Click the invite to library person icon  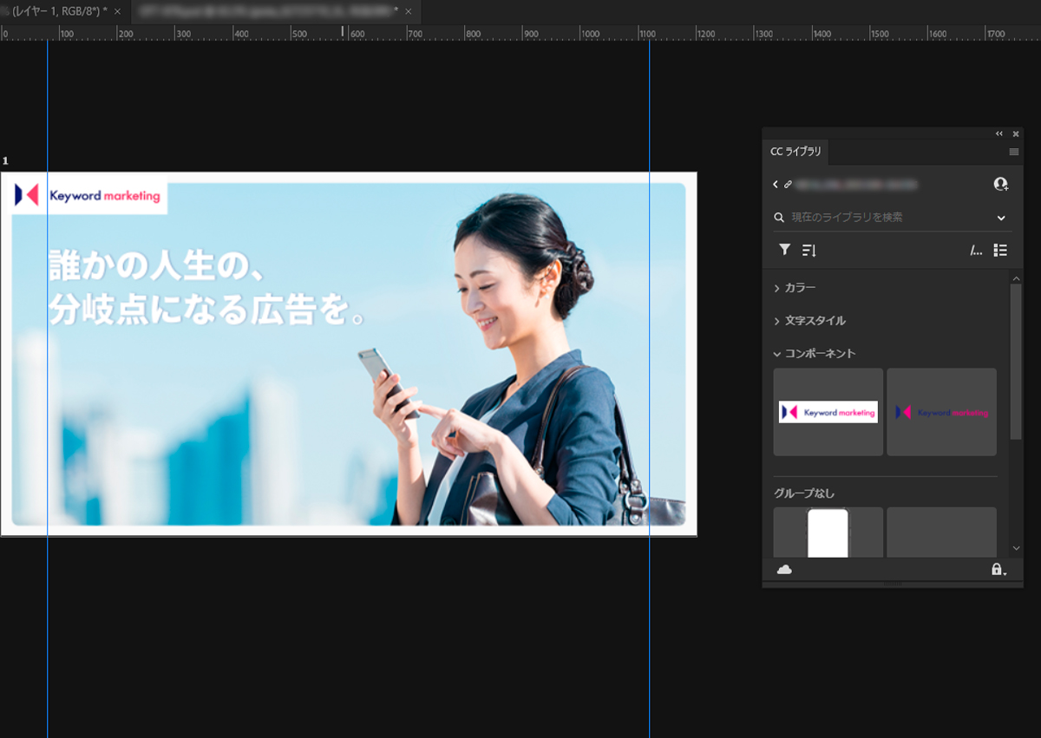[x=1001, y=184]
